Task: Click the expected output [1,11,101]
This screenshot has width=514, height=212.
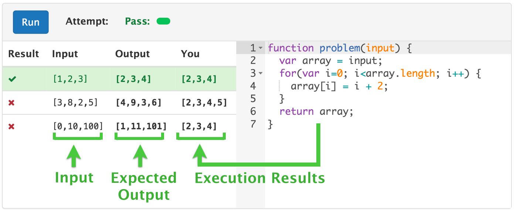Action: 141,127
